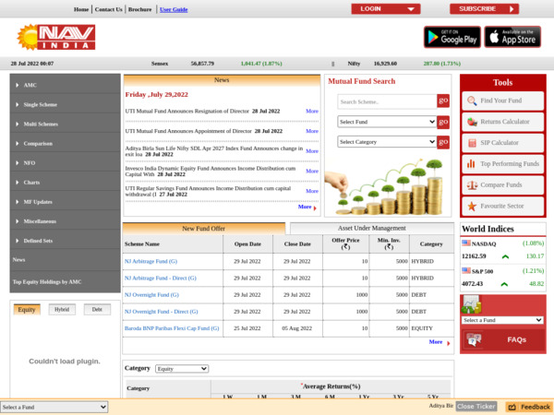Click the Top Performing Funds bar chart icon
This screenshot has width=554, height=415.
coord(471,164)
